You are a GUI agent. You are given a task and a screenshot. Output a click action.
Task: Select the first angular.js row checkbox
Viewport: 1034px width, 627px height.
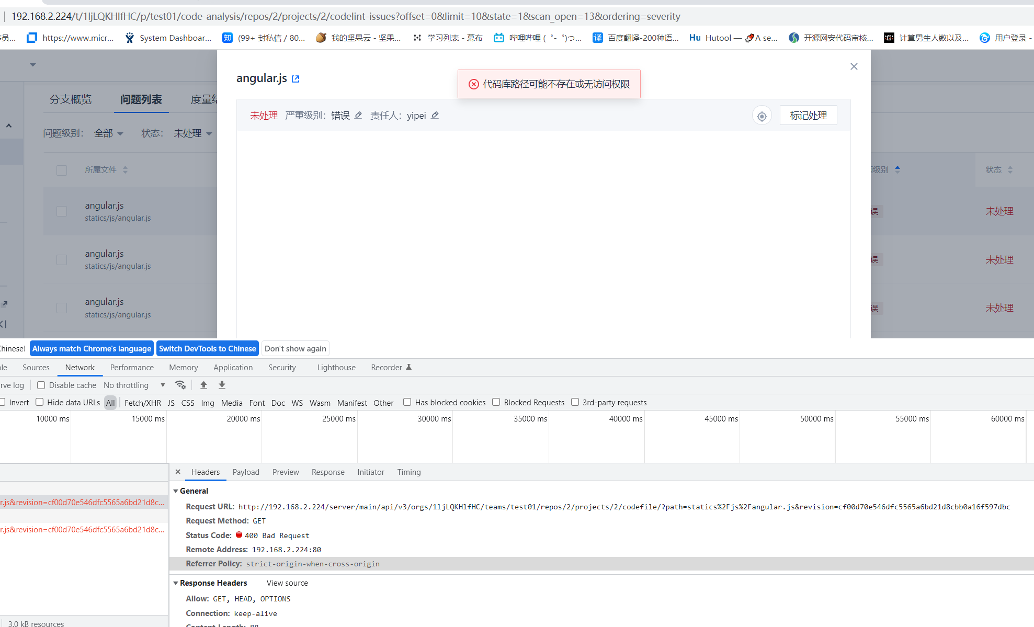(x=62, y=211)
